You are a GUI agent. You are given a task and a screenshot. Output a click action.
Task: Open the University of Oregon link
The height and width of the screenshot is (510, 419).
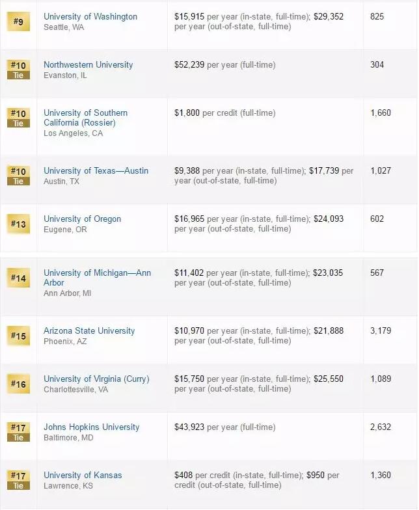click(x=82, y=219)
